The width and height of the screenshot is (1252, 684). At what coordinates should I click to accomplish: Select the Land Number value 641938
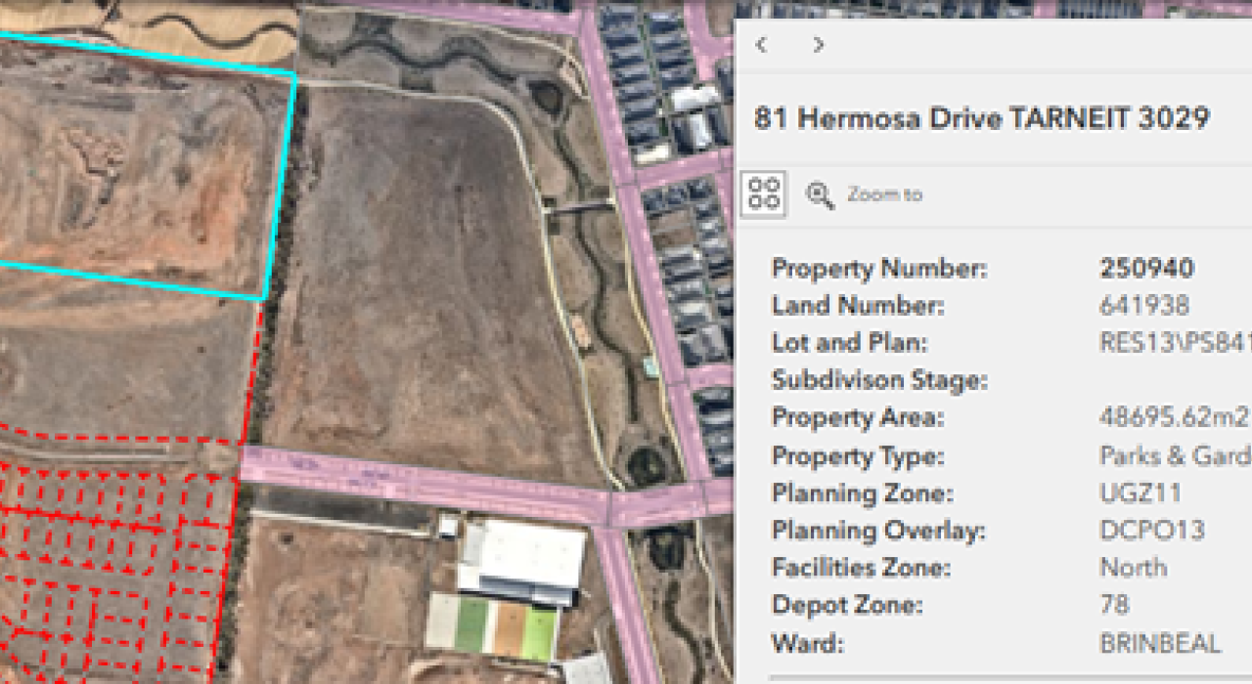pyautogui.click(x=1144, y=306)
